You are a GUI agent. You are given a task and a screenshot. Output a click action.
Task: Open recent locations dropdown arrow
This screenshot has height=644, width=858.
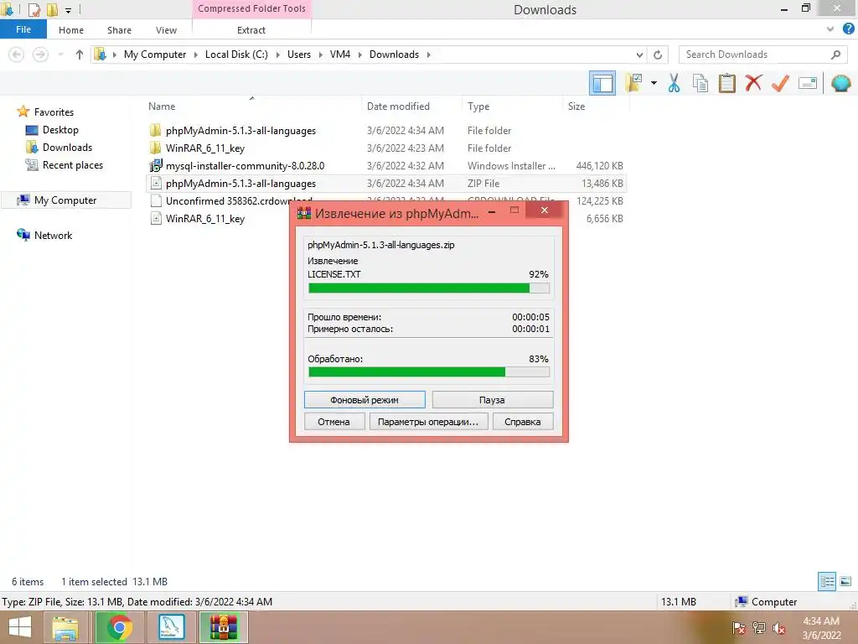(x=60, y=55)
